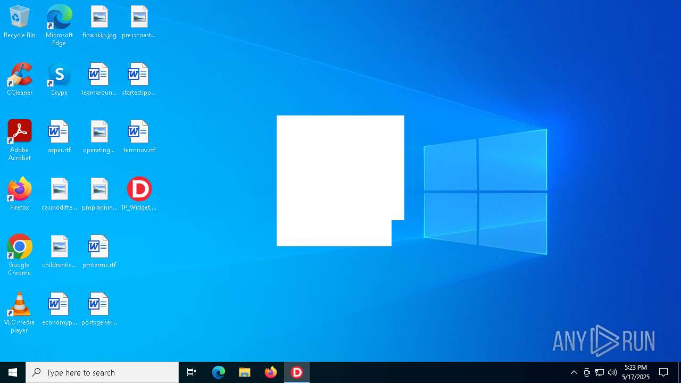Open Adobe Acrobat desktop shortcut
This screenshot has height=383, width=681.
click(x=20, y=140)
